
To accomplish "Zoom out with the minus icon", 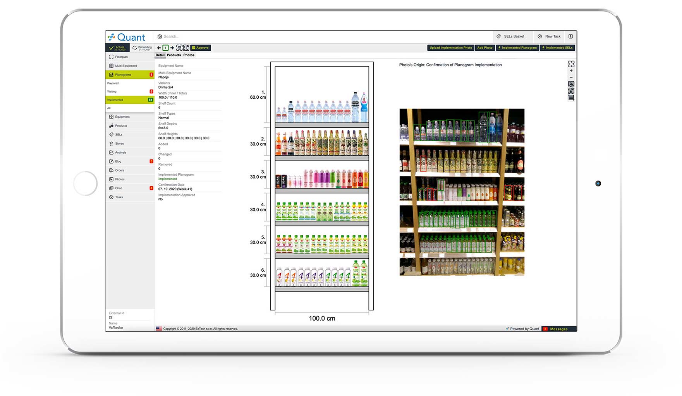I will (x=571, y=77).
